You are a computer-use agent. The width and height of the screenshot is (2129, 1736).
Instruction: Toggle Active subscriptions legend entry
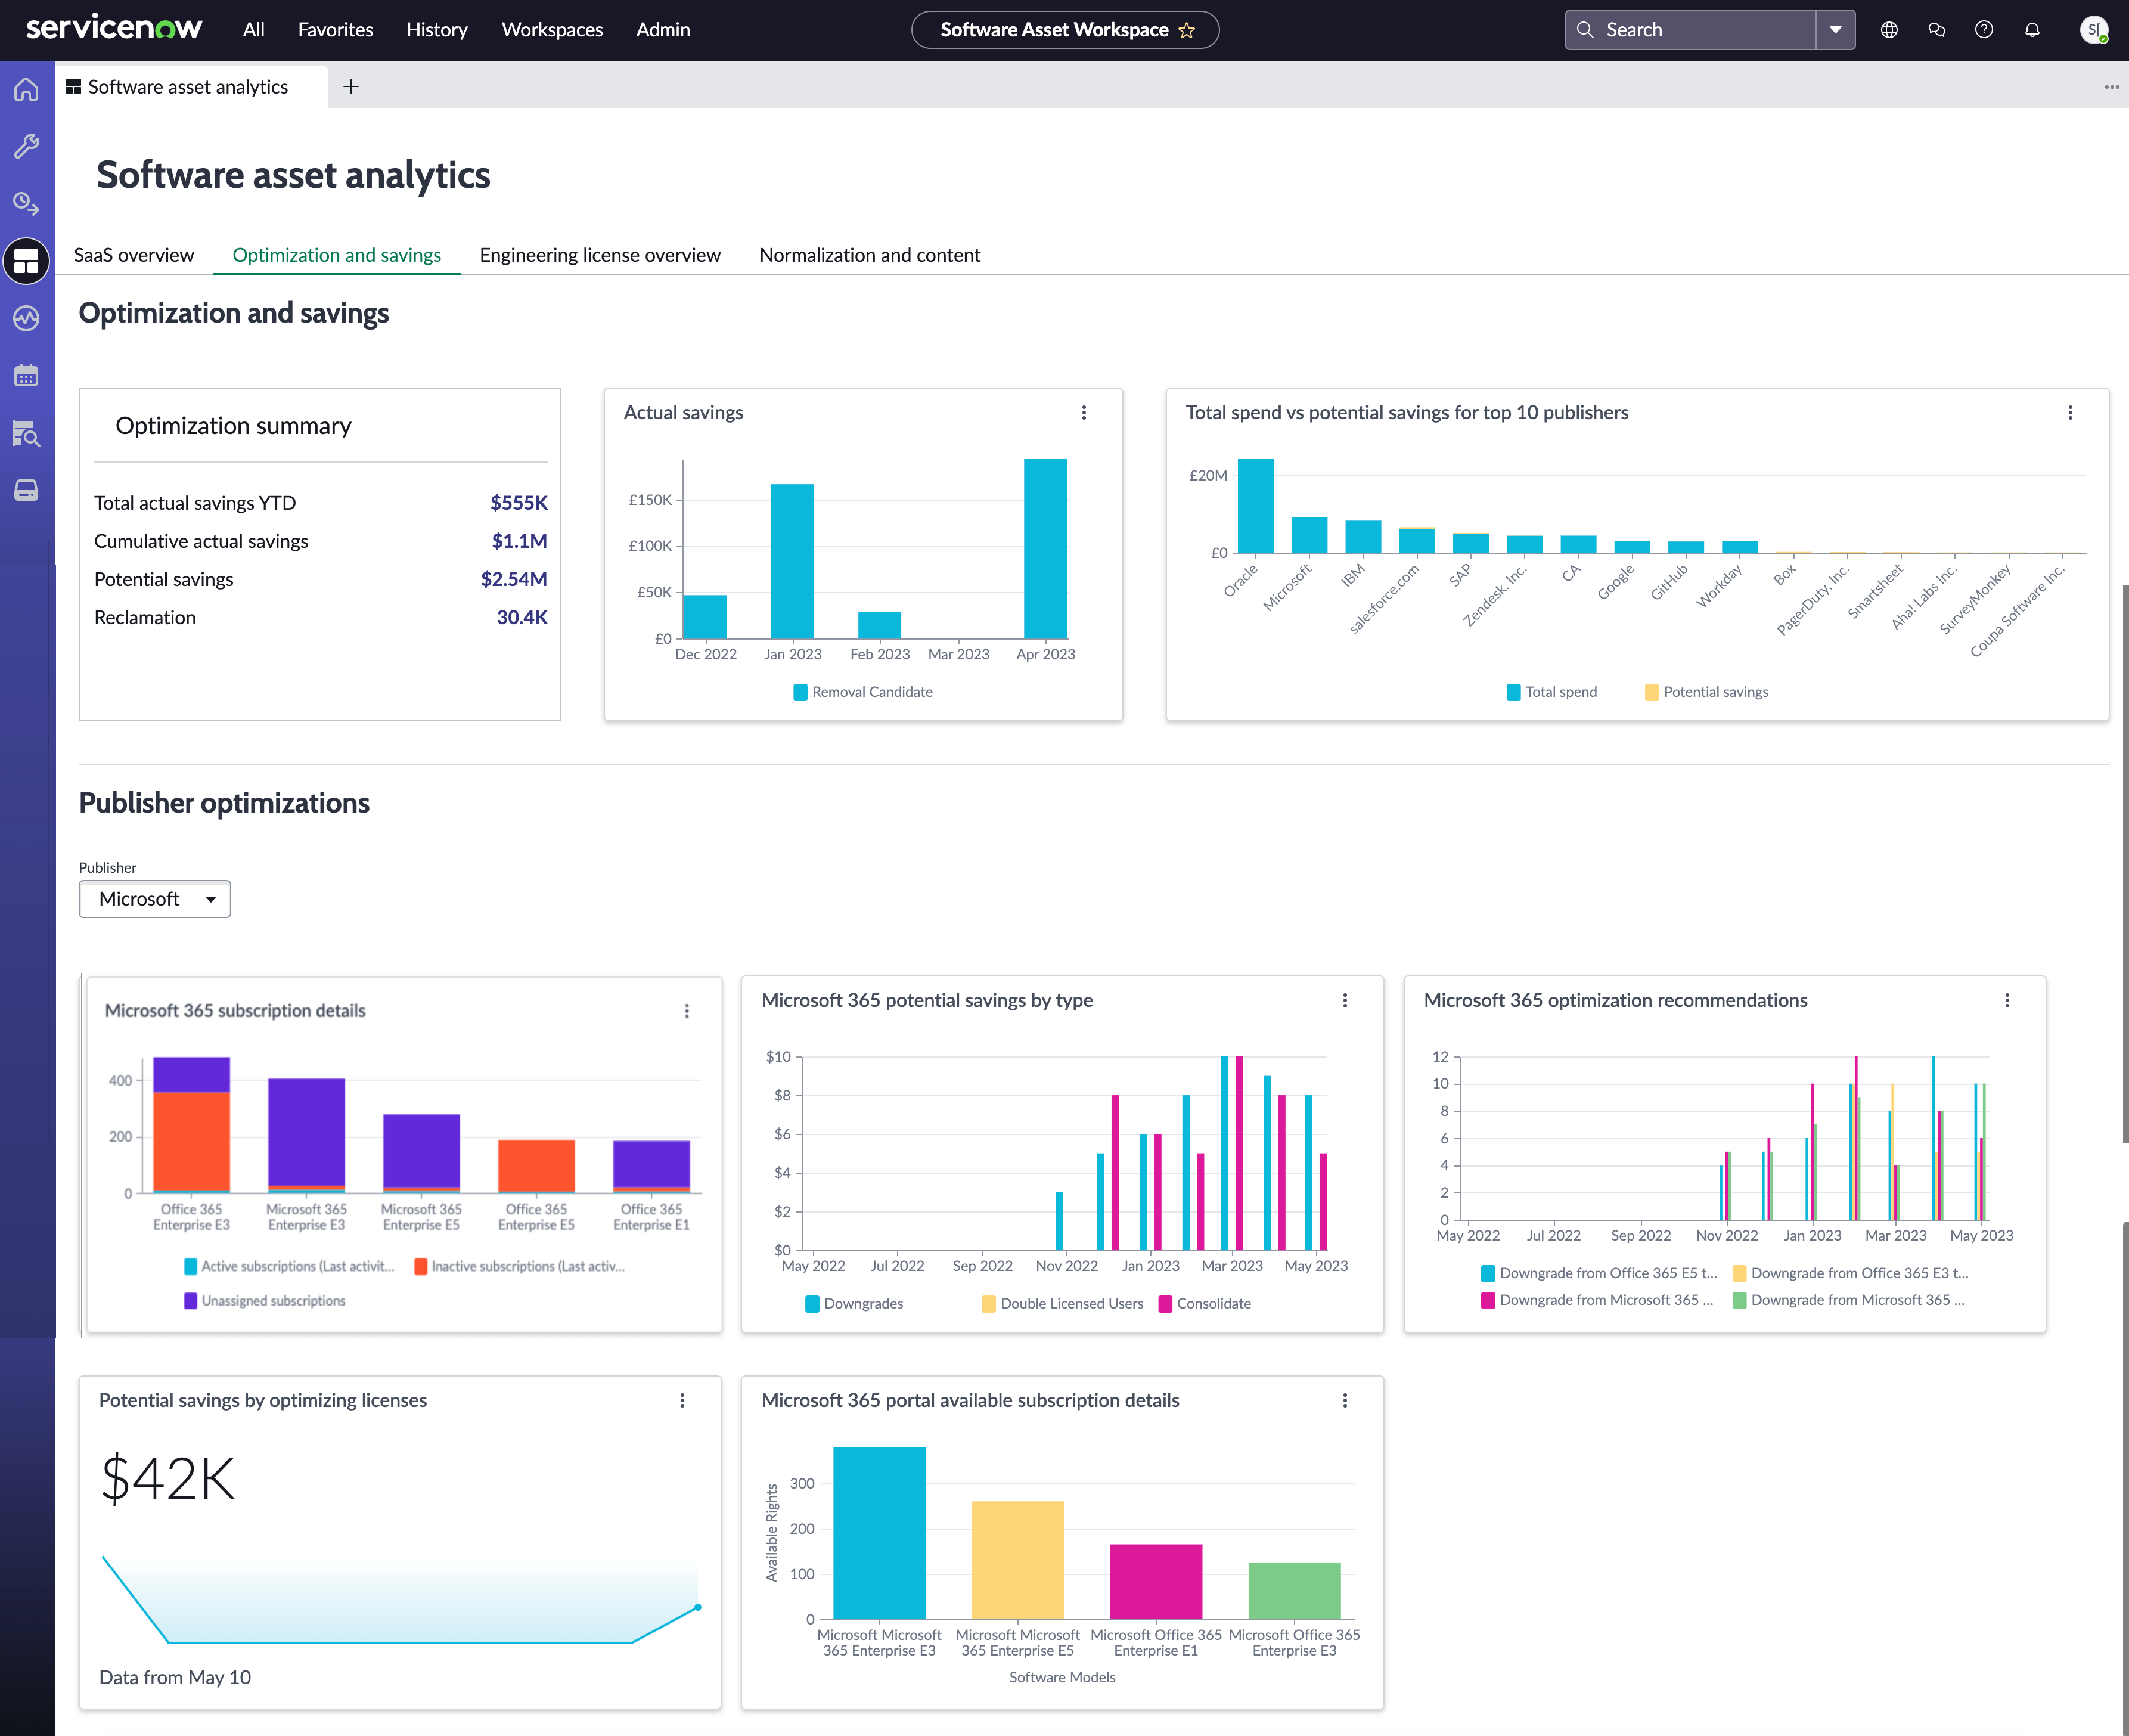(x=289, y=1266)
